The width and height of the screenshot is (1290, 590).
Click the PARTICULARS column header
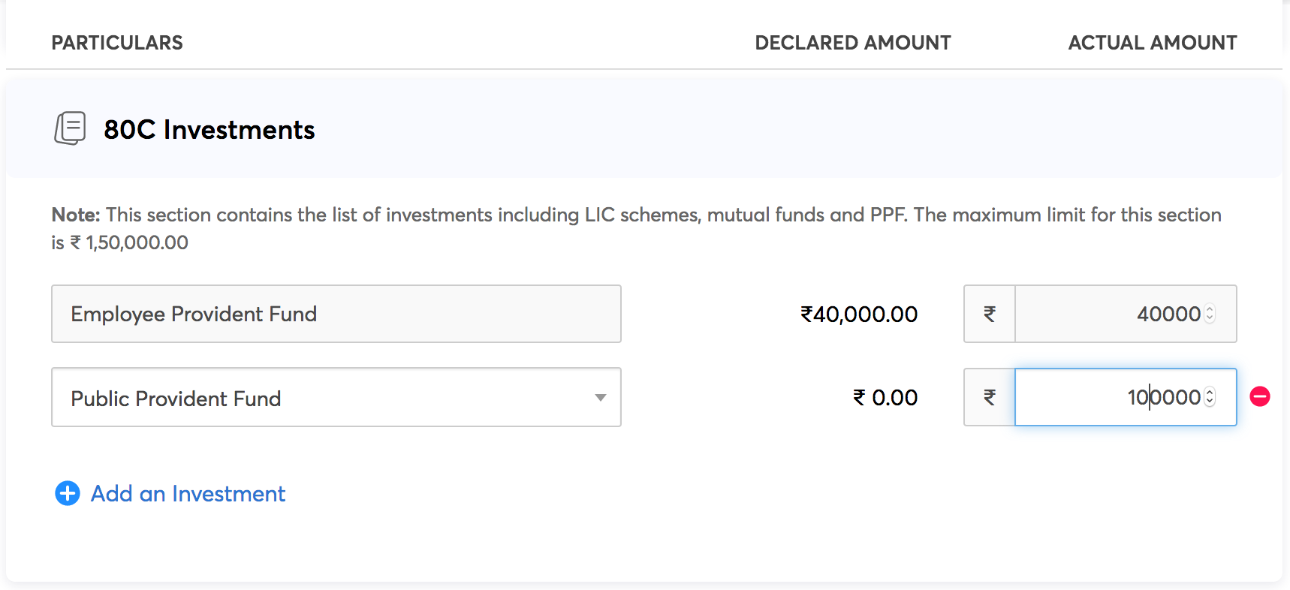pos(117,43)
